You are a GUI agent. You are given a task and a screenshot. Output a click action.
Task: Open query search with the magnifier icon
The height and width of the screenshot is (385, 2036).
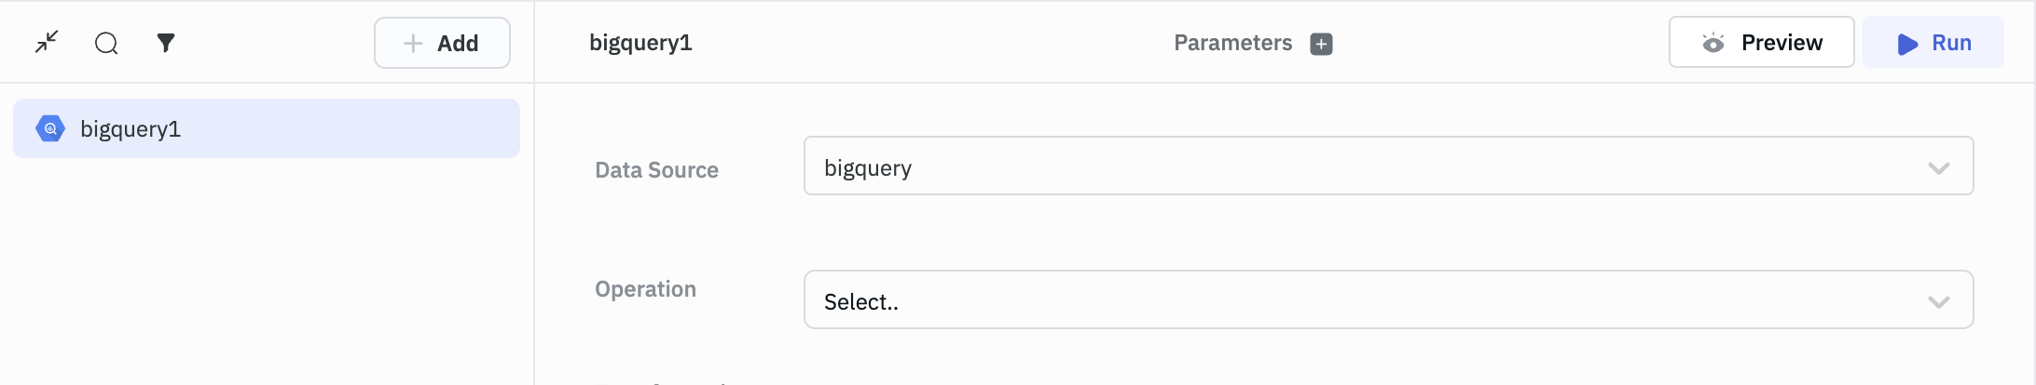[106, 43]
